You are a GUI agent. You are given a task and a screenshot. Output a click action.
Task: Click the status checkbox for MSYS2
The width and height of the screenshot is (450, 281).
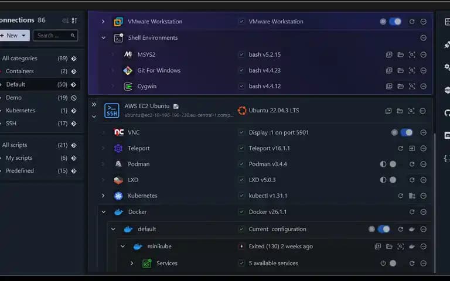(x=241, y=54)
